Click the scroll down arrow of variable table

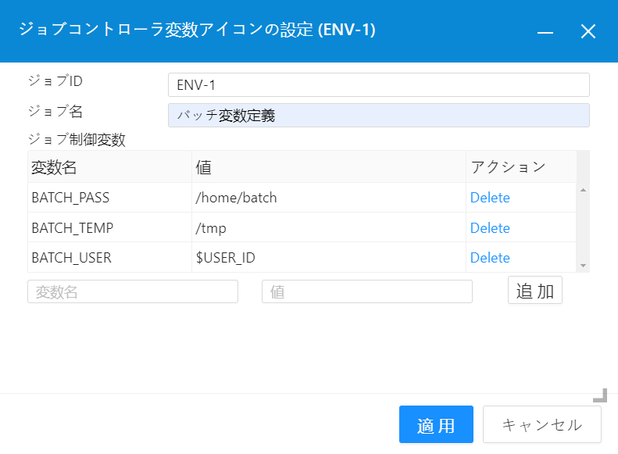[x=583, y=266]
